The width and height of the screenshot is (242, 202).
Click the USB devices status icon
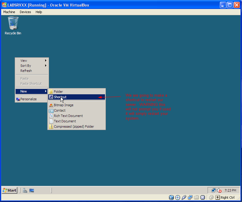tap(184, 198)
